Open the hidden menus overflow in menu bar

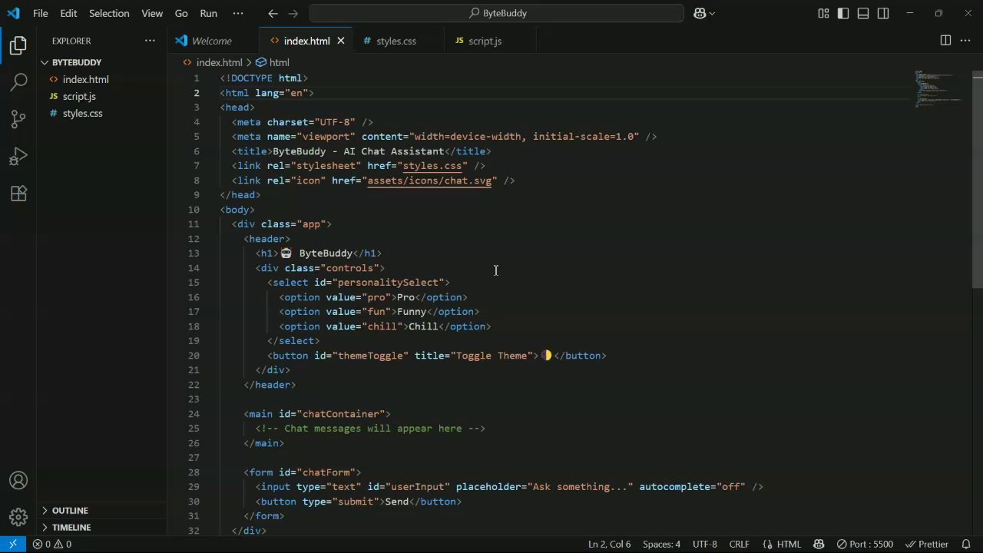238,13
